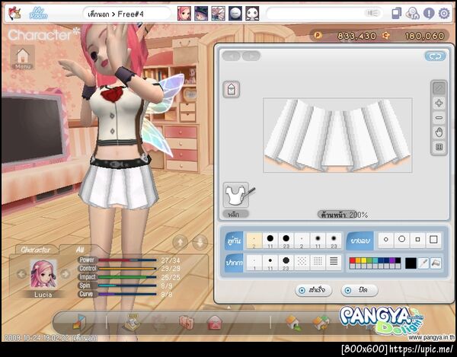Select the pencil draw tool
Viewport: 457px width, 357px height.
tap(439, 88)
